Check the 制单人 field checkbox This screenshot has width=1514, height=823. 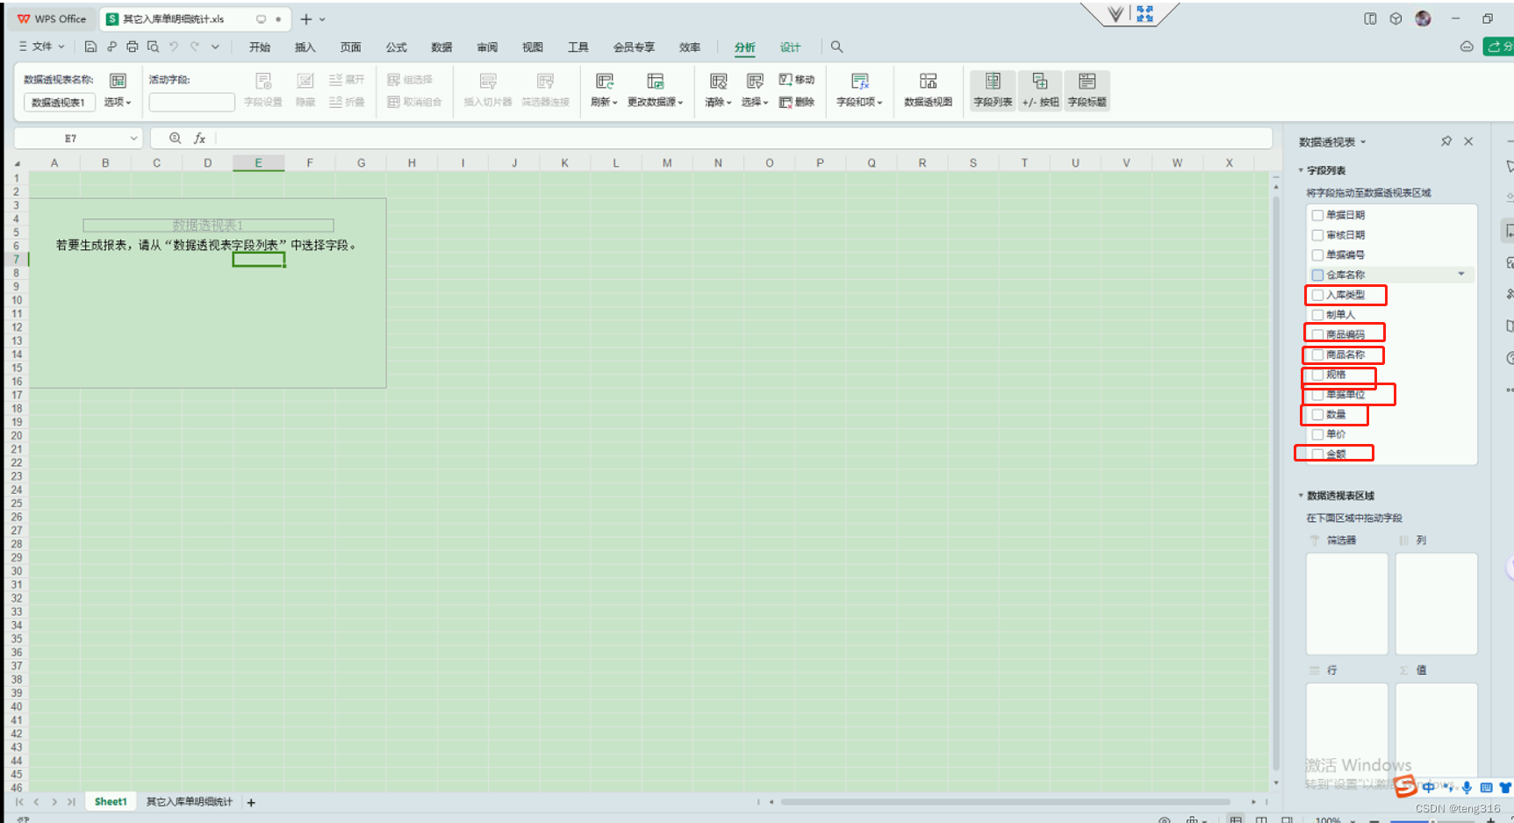pyautogui.click(x=1317, y=315)
